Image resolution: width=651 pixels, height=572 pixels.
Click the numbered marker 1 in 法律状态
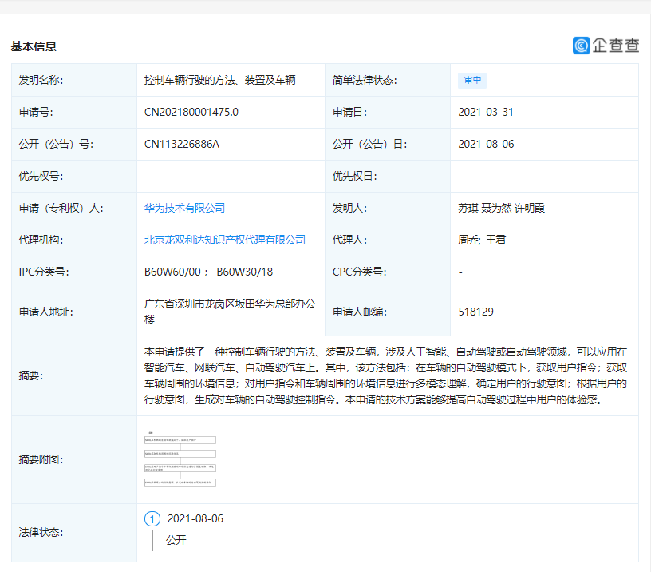151,518
